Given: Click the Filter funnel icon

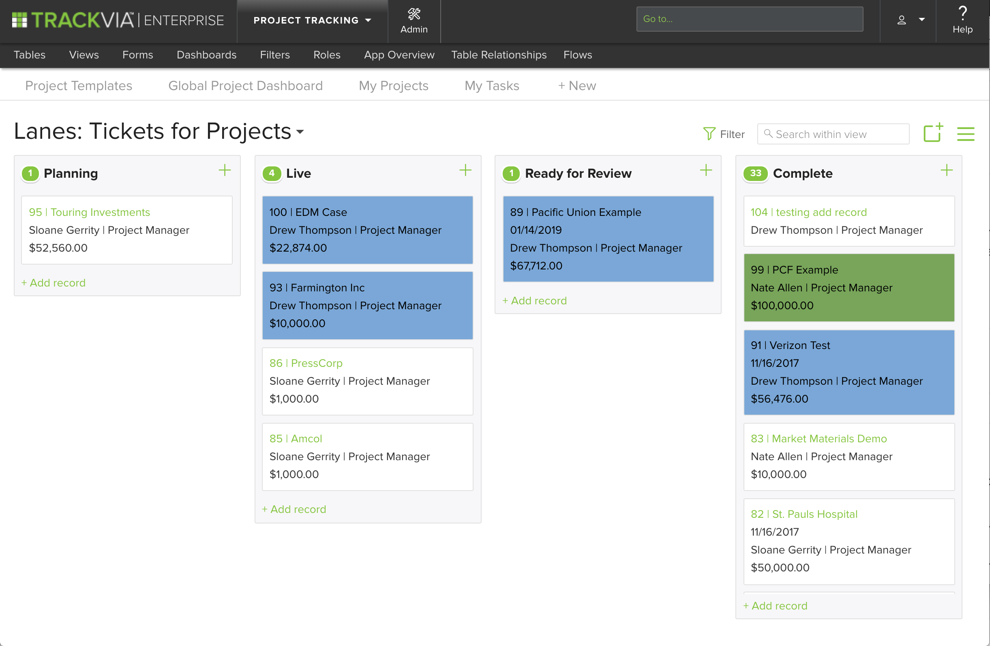Looking at the screenshot, I should [709, 134].
